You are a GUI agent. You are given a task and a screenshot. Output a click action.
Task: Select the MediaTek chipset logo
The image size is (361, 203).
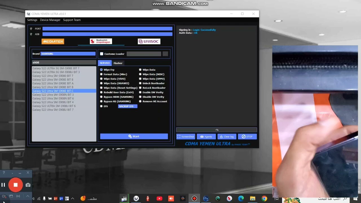(x=53, y=41)
